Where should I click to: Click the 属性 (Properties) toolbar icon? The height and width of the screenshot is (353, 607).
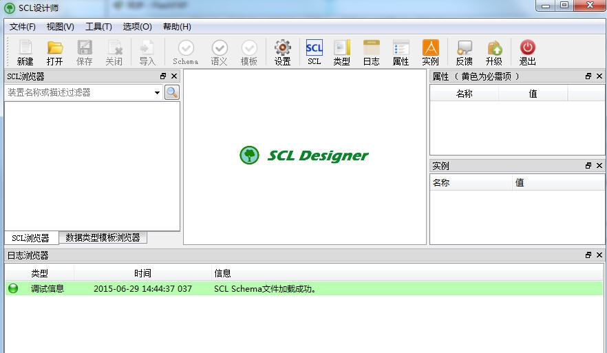(x=401, y=52)
